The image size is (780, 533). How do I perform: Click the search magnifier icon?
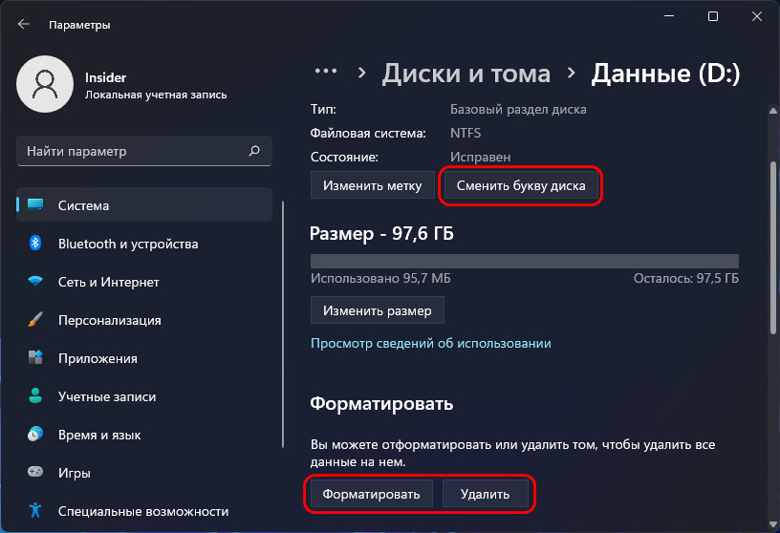pyautogui.click(x=254, y=151)
